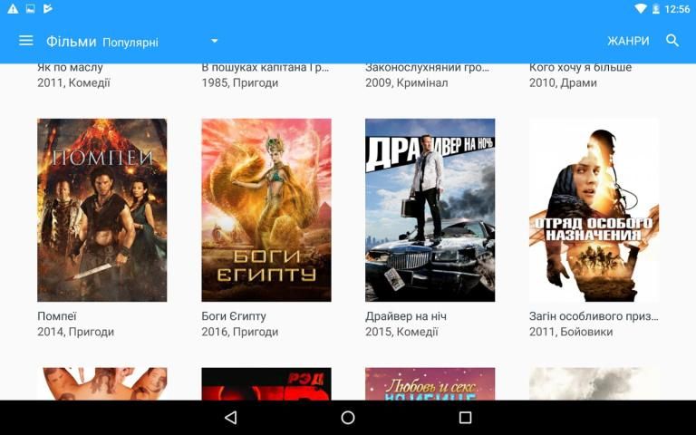Select the Фільми section title

click(71, 41)
